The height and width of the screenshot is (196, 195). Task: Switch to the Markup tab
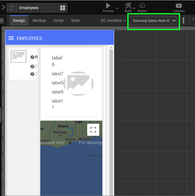[39, 21]
